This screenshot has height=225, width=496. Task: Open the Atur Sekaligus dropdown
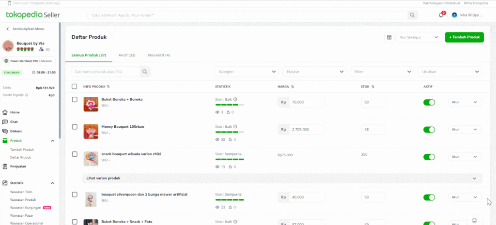coord(419,37)
